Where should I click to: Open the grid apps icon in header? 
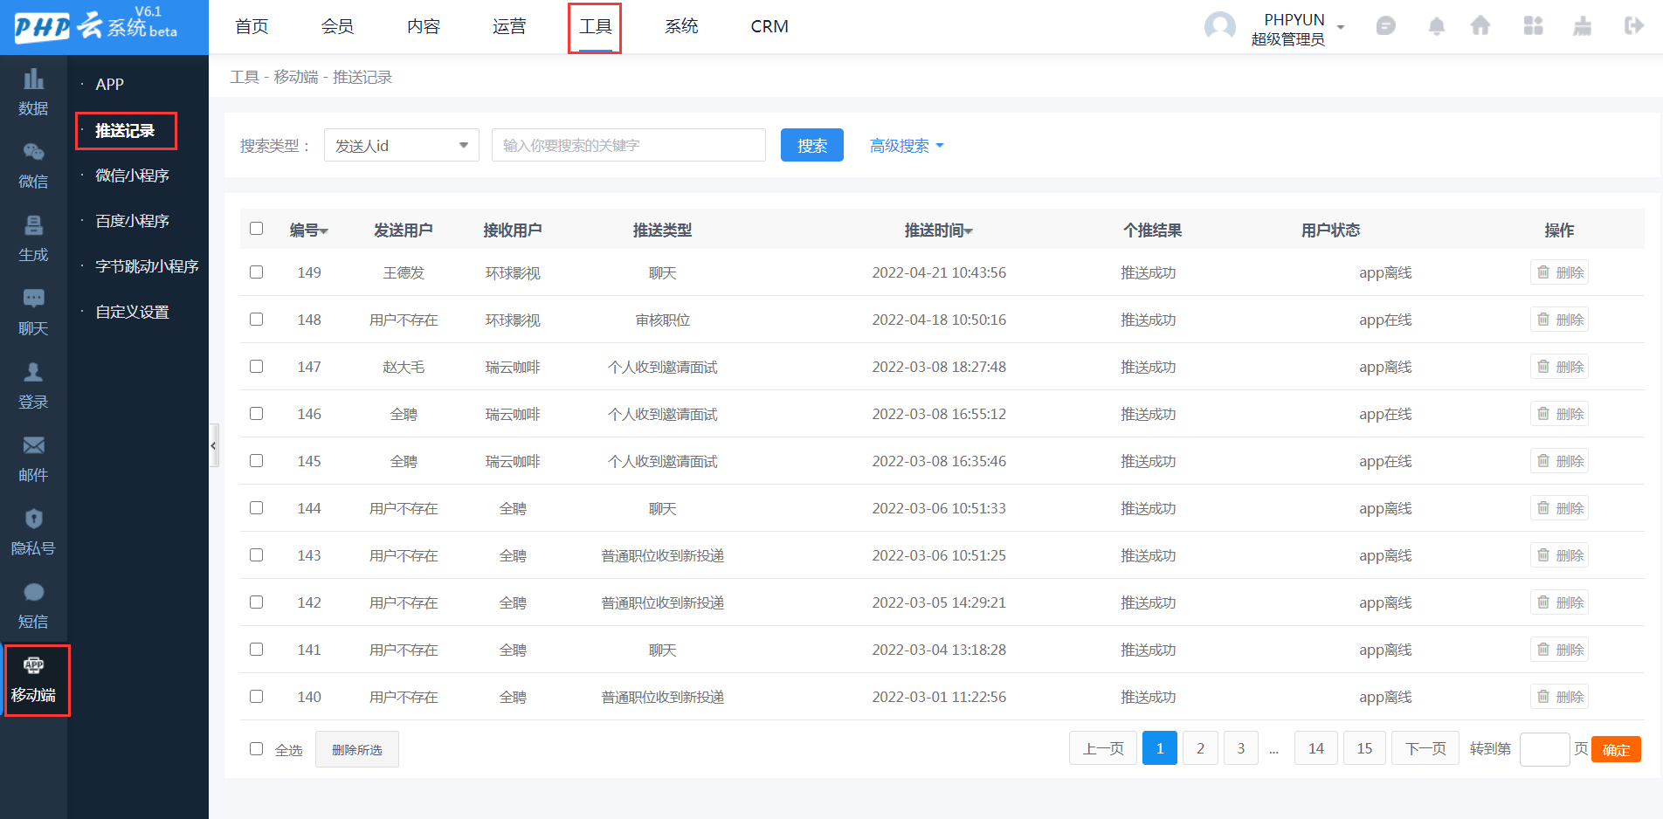(1533, 26)
